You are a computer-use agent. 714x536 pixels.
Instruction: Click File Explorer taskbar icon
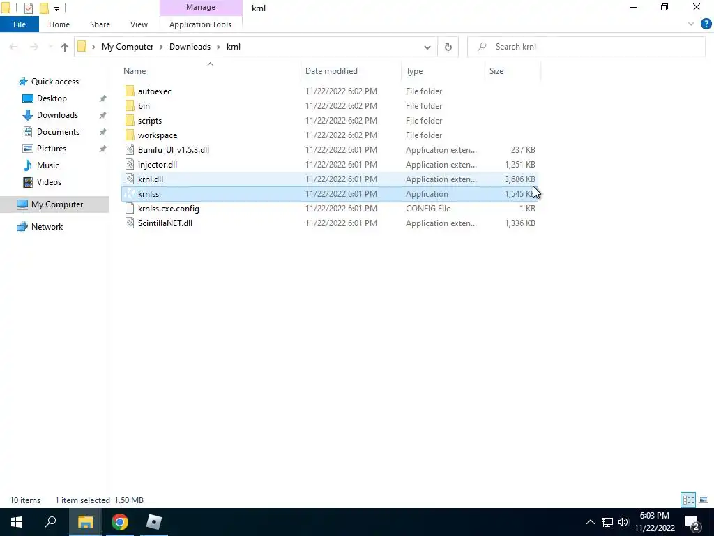(x=85, y=522)
